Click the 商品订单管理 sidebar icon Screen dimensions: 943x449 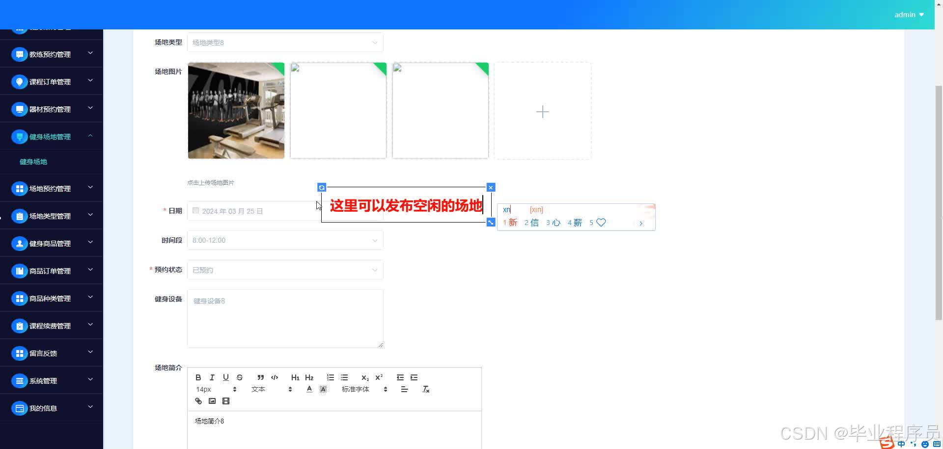point(19,271)
